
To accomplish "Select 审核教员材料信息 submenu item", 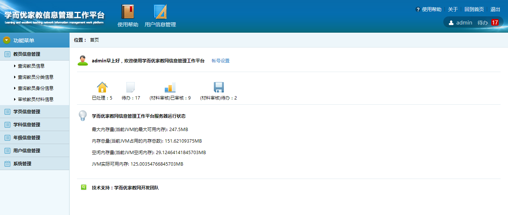I will click(36, 100).
